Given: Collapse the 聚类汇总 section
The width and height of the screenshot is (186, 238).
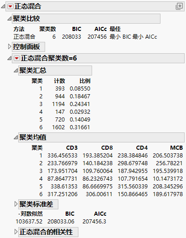Looking at the screenshot, I should click(x=16, y=71).
